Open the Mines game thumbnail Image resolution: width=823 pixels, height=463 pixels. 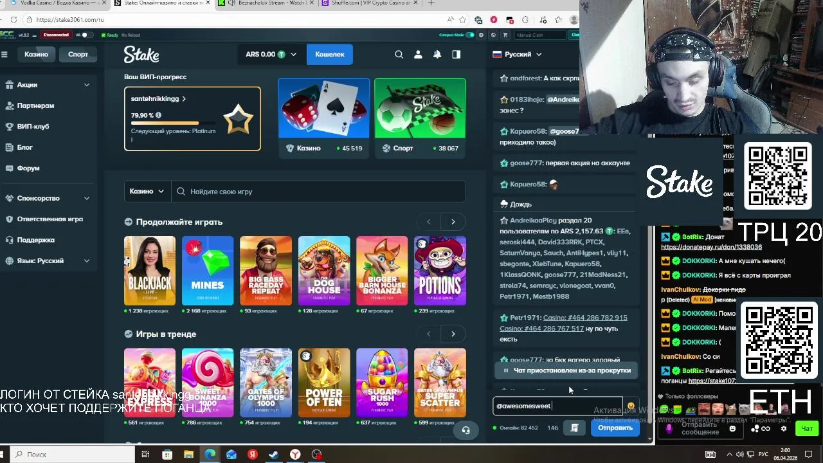click(x=208, y=271)
